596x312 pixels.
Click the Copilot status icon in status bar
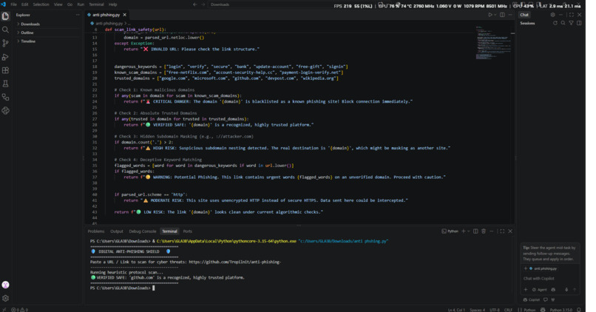(543, 310)
